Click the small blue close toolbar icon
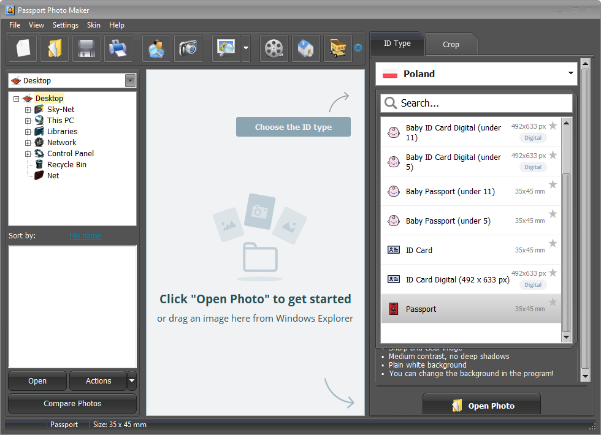 point(358,48)
